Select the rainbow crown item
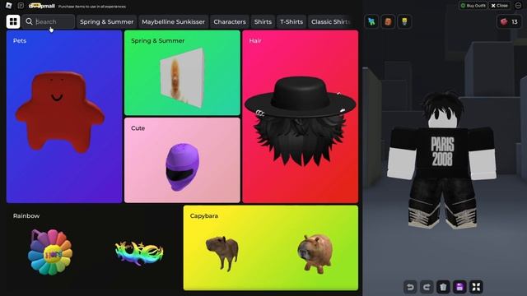The height and width of the screenshot is (296, 527). click(x=139, y=252)
